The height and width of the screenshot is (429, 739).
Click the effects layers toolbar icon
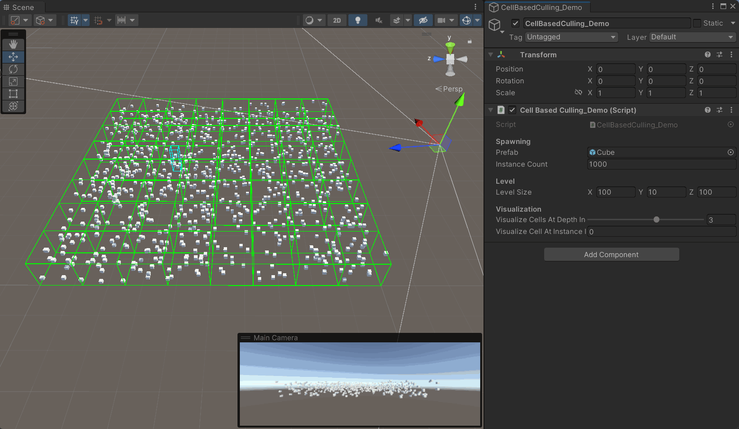397,20
